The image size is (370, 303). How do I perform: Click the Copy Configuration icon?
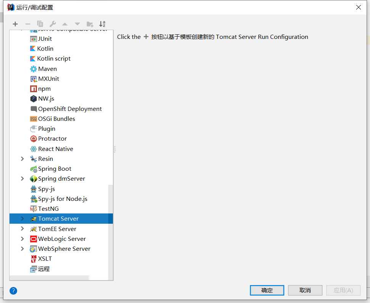[40, 24]
